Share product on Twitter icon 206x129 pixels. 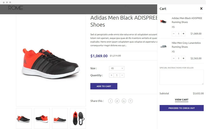click(117, 101)
